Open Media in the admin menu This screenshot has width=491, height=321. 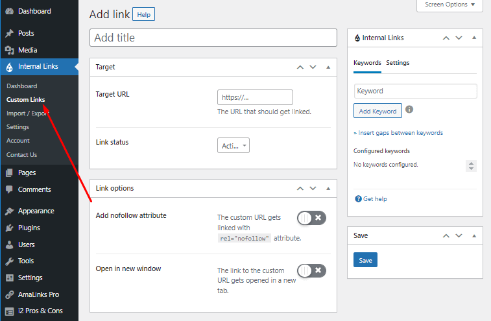(x=27, y=50)
